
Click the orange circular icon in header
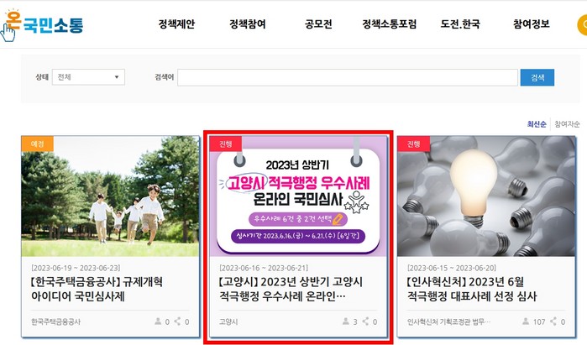582,25
